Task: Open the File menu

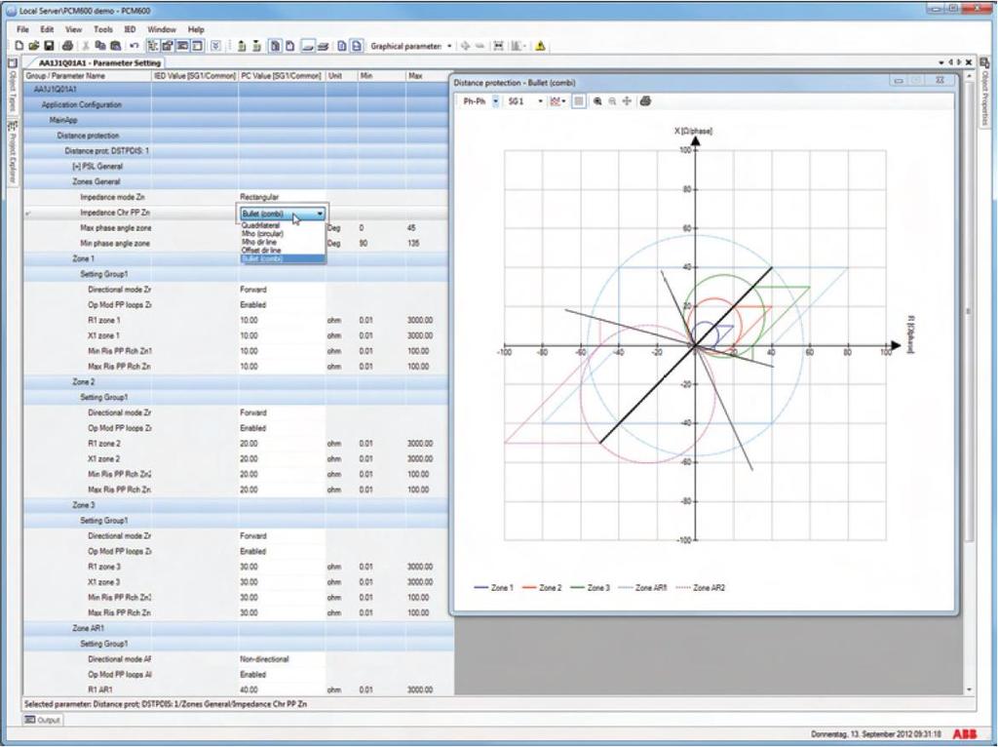Action: click(x=23, y=29)
